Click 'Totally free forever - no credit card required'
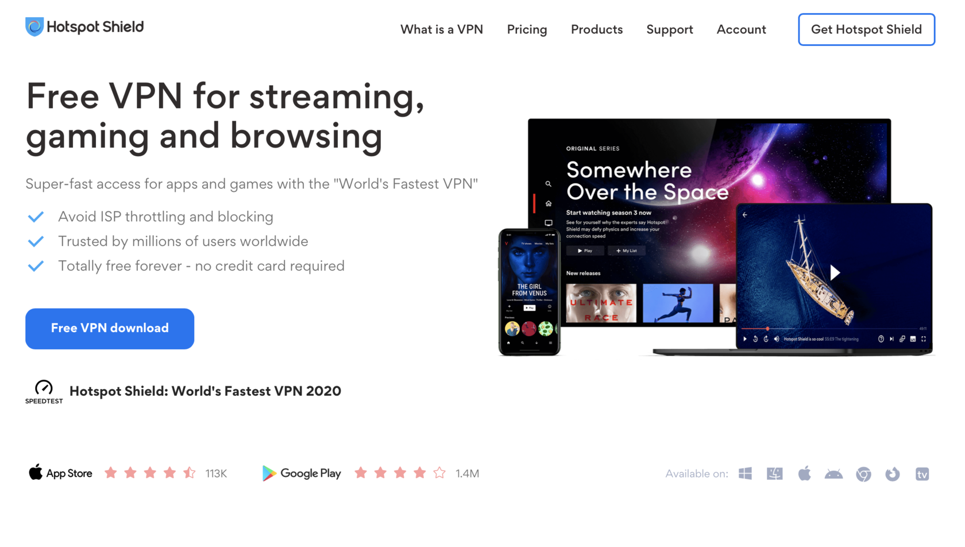965x547 pixels. [201, 266]
